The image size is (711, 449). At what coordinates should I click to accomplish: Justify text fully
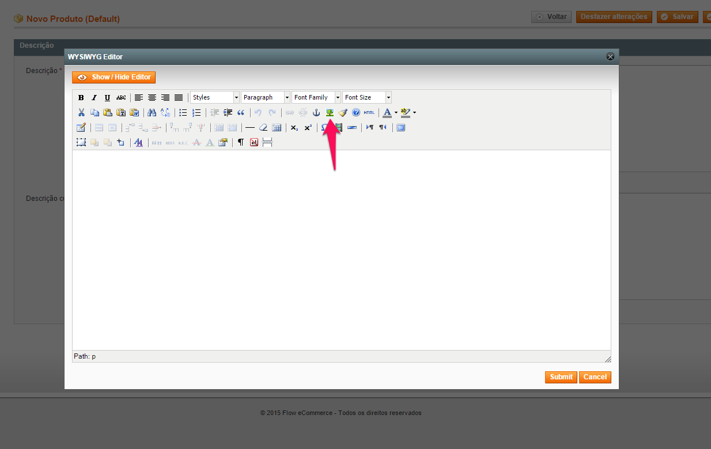pyautogui.click(x=179, y=97)
